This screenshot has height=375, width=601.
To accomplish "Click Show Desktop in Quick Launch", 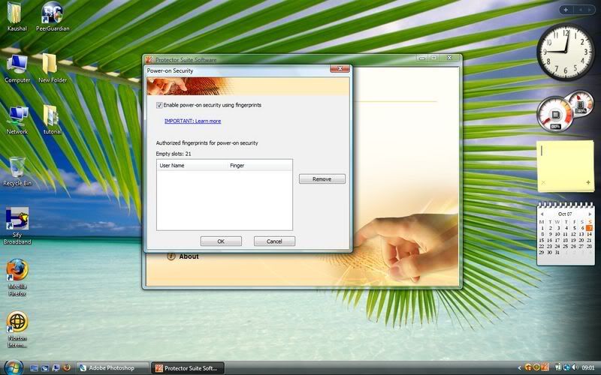I will [x=34, y=368].
